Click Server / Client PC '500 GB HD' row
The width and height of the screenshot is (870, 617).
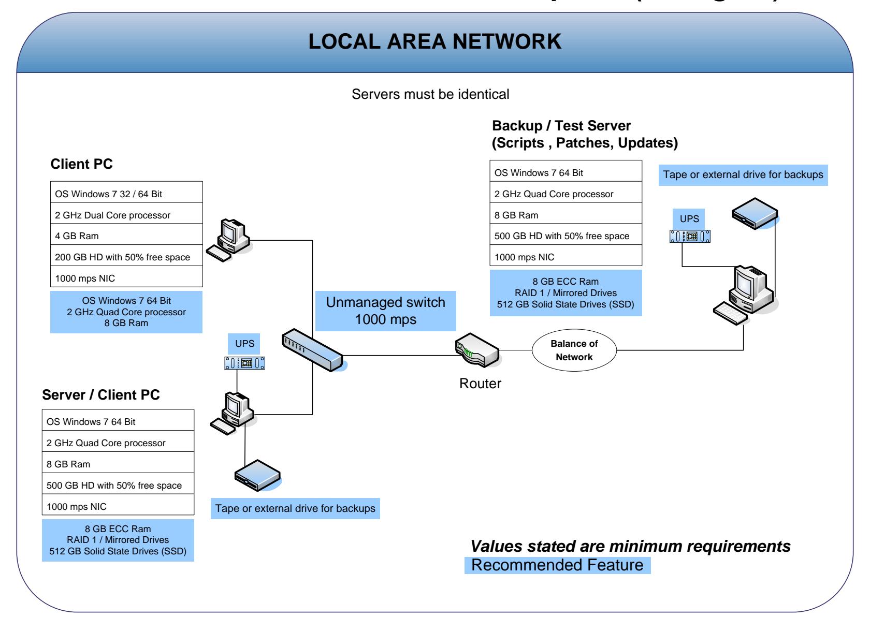coord(118,484)
